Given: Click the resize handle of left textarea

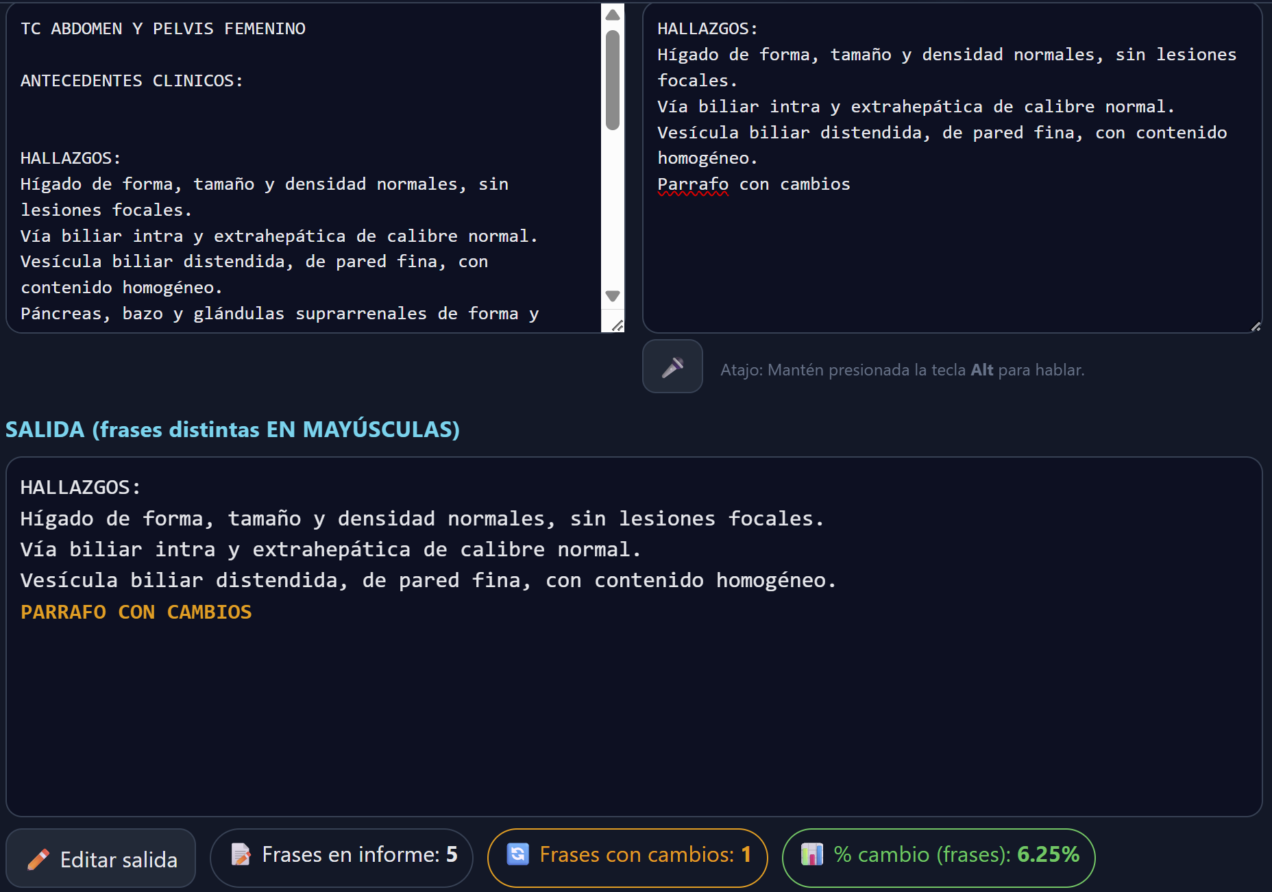Looking at the screenshot, I should (617, 326).
